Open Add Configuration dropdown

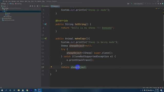click(139, 4)
